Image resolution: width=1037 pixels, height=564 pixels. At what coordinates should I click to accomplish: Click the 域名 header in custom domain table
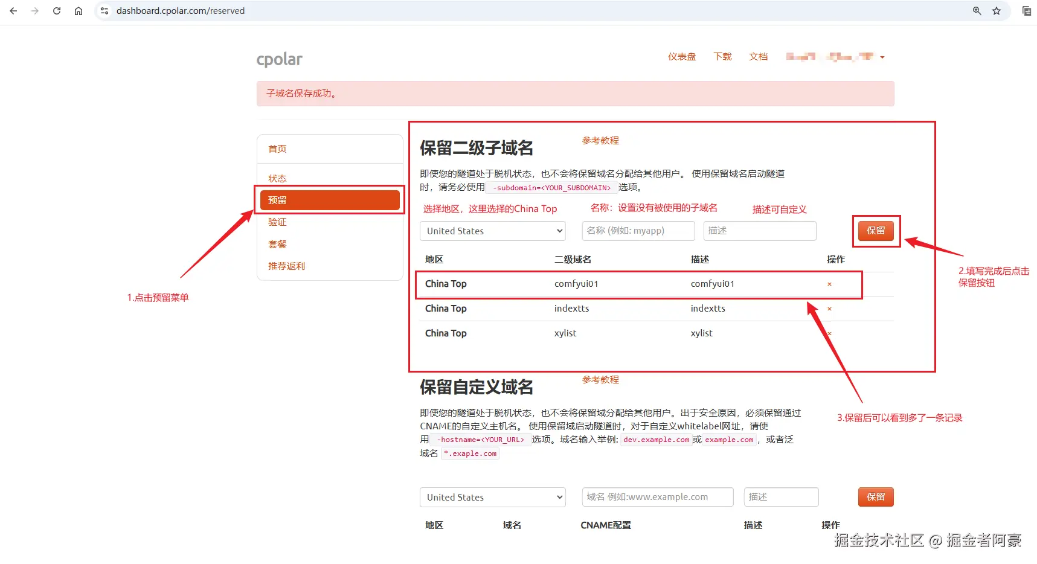point(512,525)
